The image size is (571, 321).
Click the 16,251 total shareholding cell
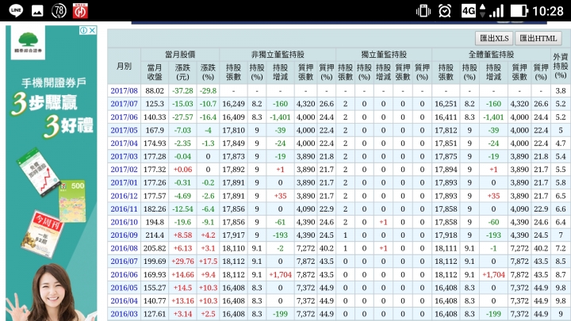pyautogui.click(x=446, y=104)
